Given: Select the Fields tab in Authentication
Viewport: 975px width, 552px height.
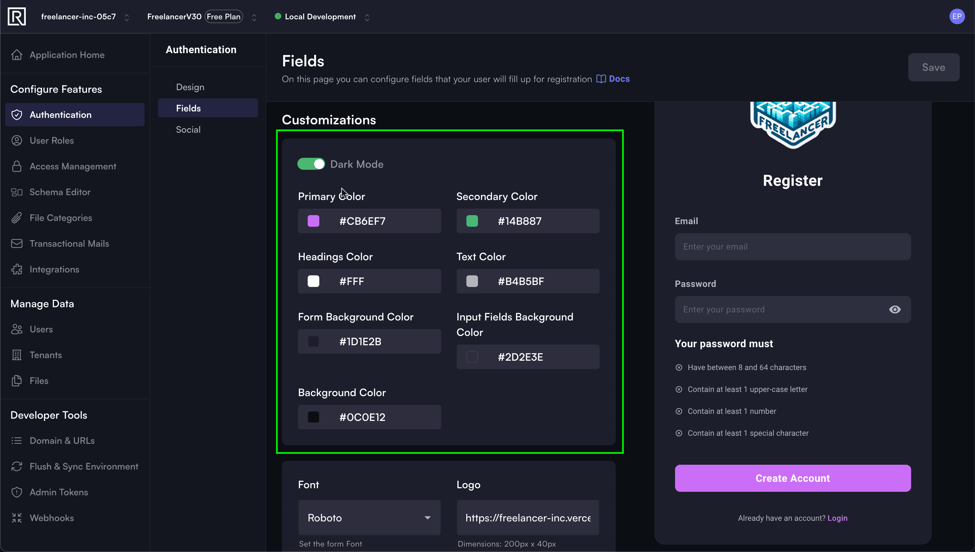Looking at the screenshot, I should [x=208, y=109].
